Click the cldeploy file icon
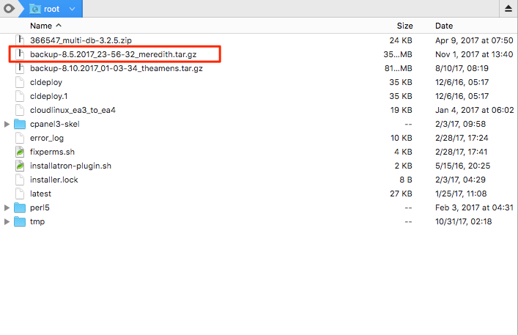Image resolution: width=518 pixels, height=335 pixels. point(20,82)
